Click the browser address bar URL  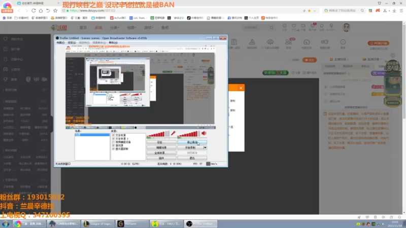92,11
